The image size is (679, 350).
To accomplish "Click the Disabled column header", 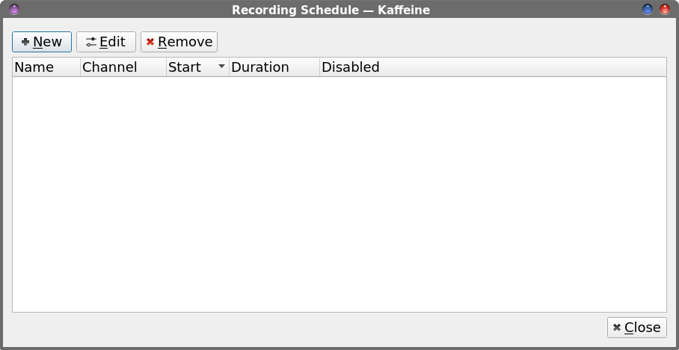I will point(493,67).
